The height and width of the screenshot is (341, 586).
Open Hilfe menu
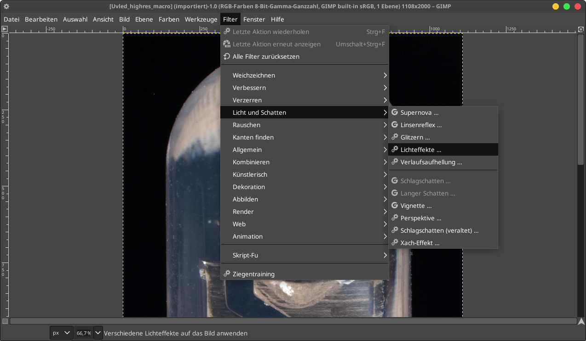click(x=277, y=19)
